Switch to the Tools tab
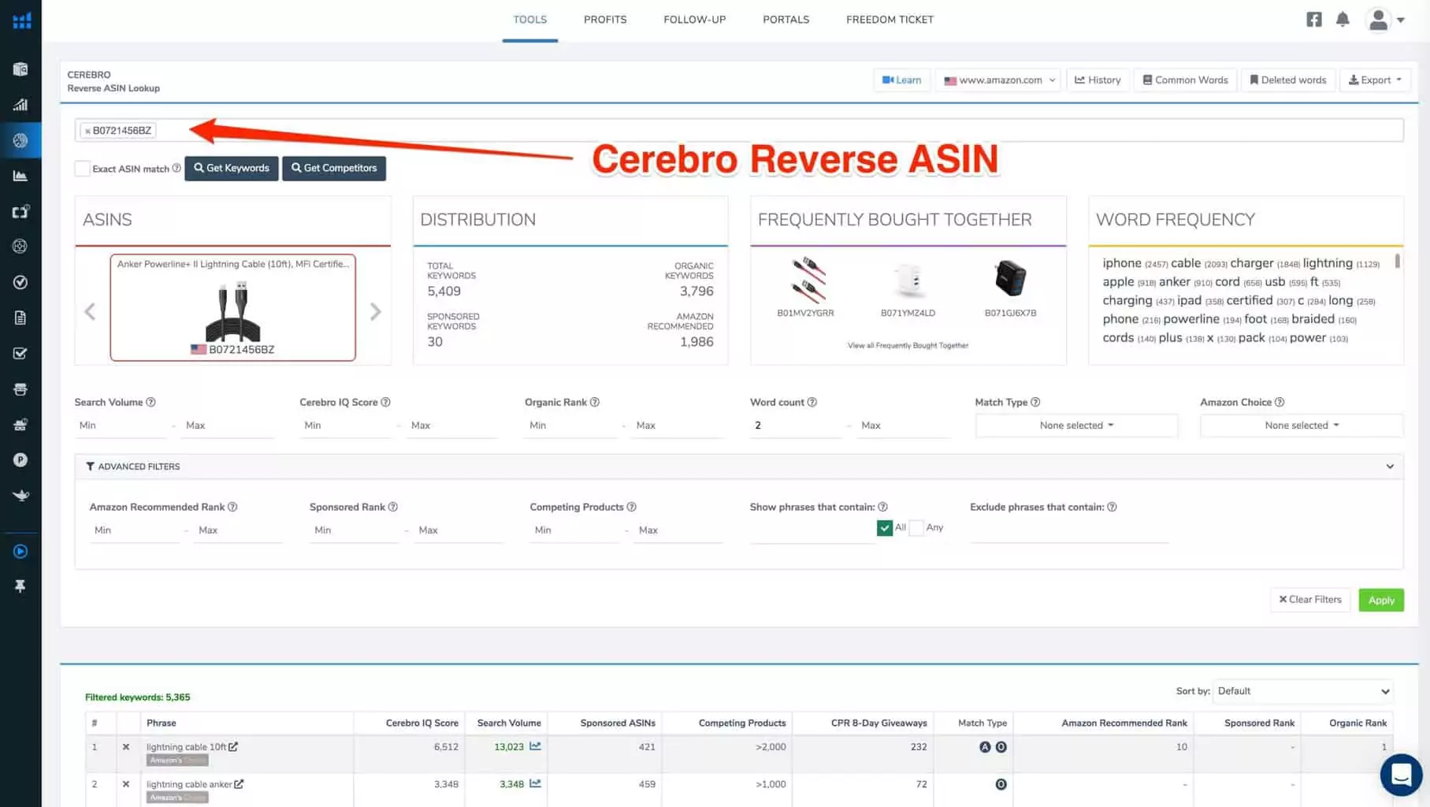The image size is (1430, 807). point(530,20)
